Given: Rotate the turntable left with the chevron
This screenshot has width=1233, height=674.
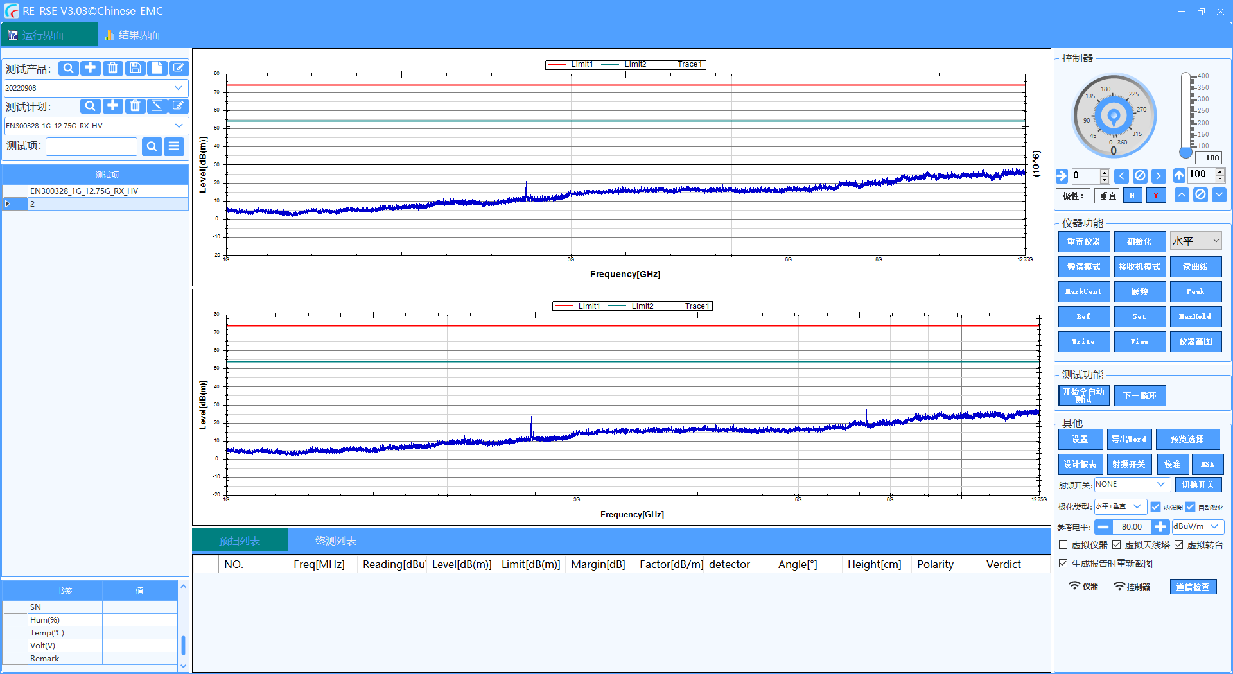Looking at the screenshot, I should pos(1122,176).
